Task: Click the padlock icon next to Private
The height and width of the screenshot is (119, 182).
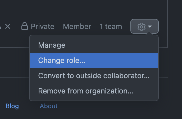Action: pos(25,26)
